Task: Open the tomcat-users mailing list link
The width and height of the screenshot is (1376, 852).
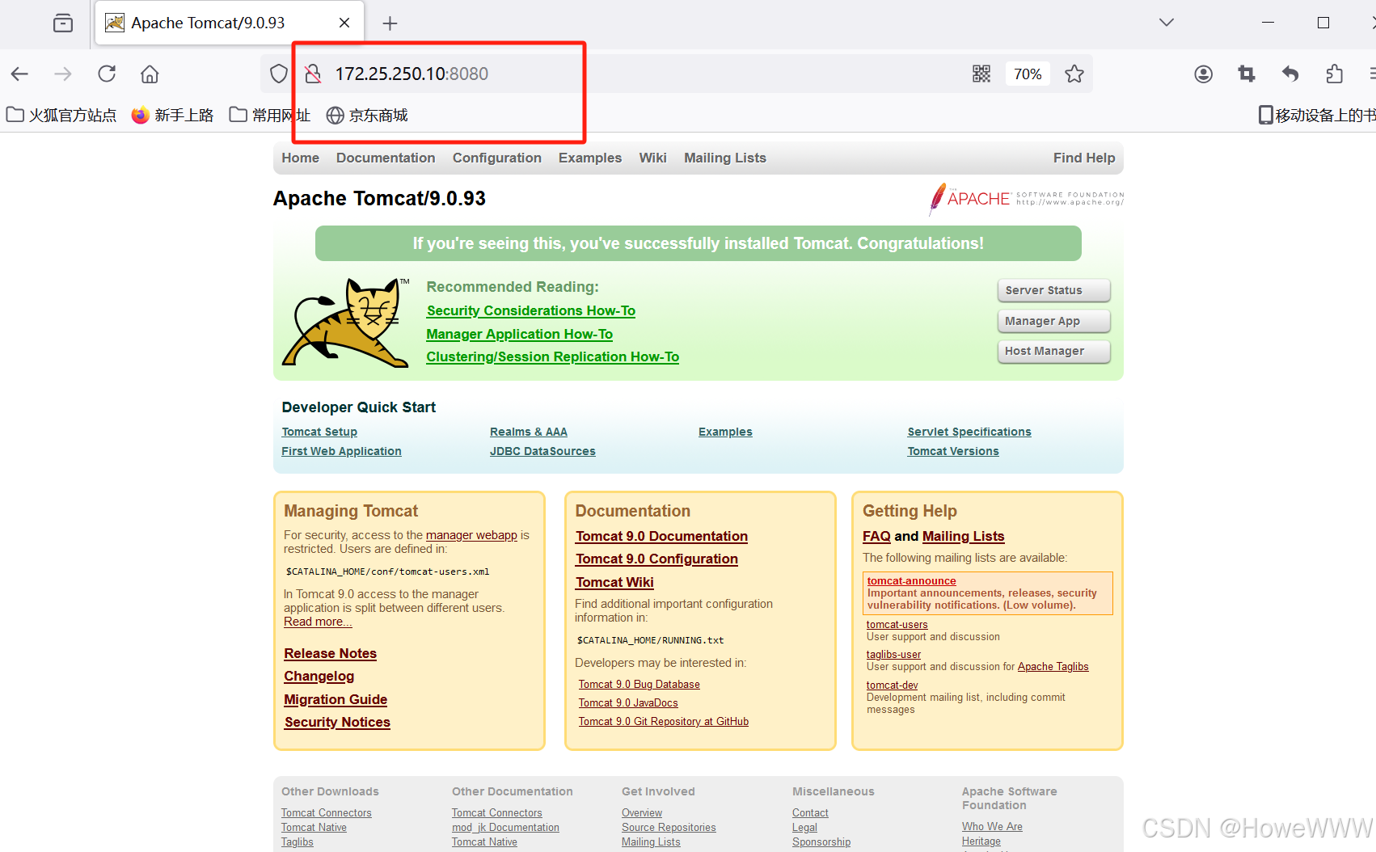Action: 897,624
